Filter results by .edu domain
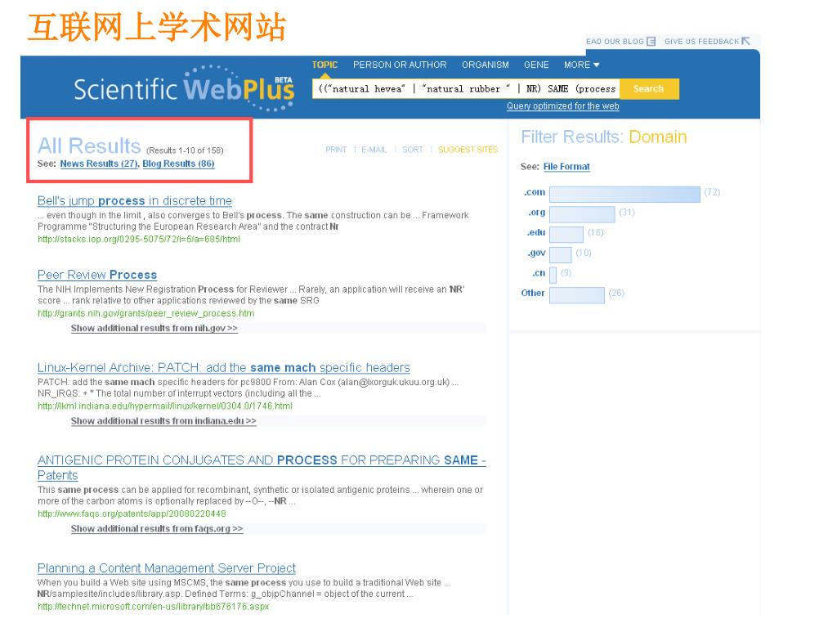 (x=536, y=233)
